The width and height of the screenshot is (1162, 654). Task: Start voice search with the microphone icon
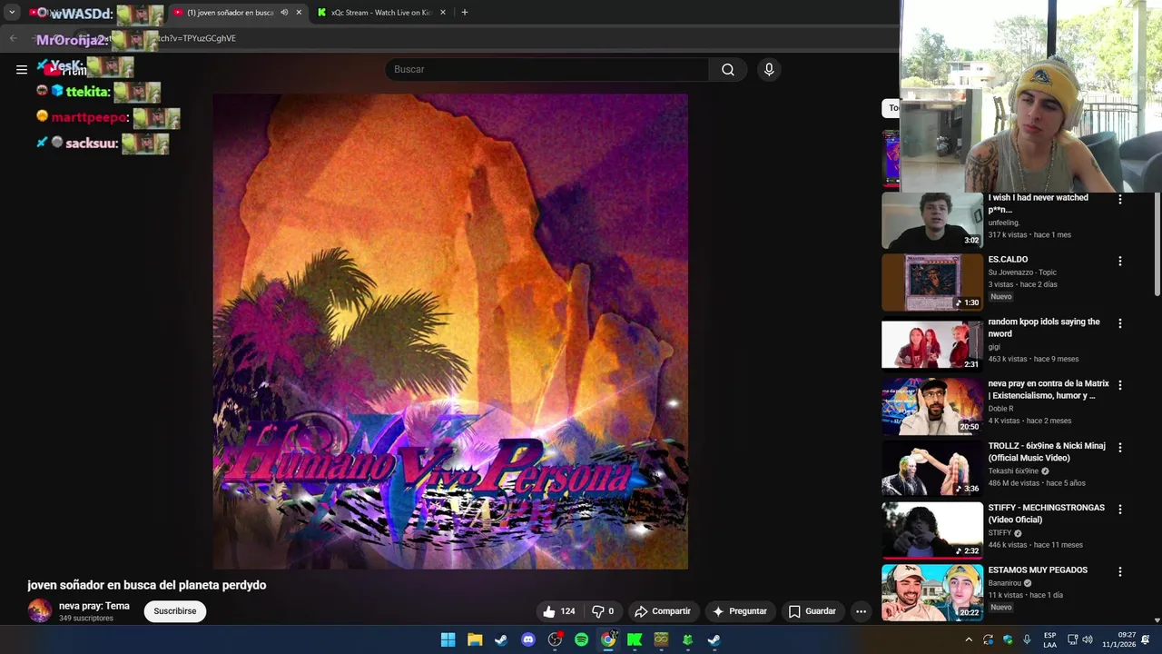coord(769,70)
